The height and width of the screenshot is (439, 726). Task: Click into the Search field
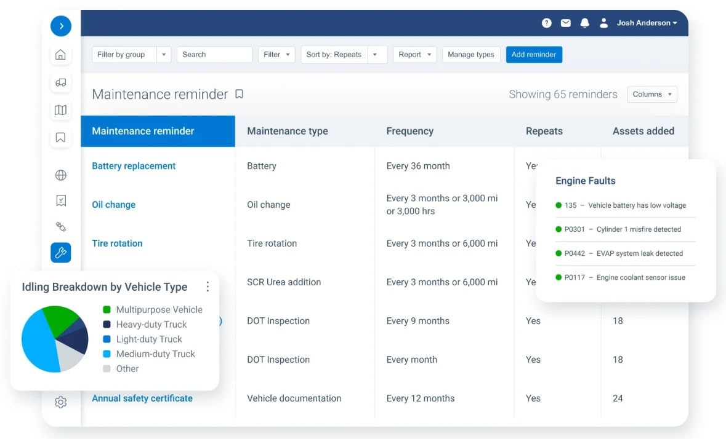pos(214,55)
